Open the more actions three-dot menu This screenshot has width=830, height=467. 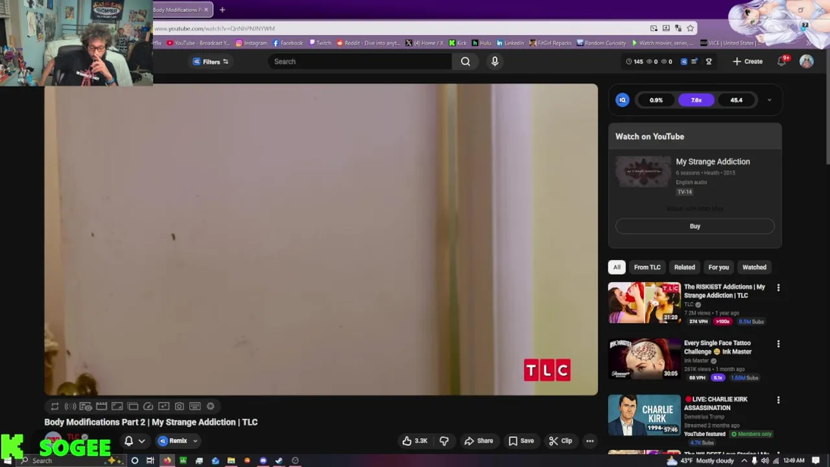point(590,441)
